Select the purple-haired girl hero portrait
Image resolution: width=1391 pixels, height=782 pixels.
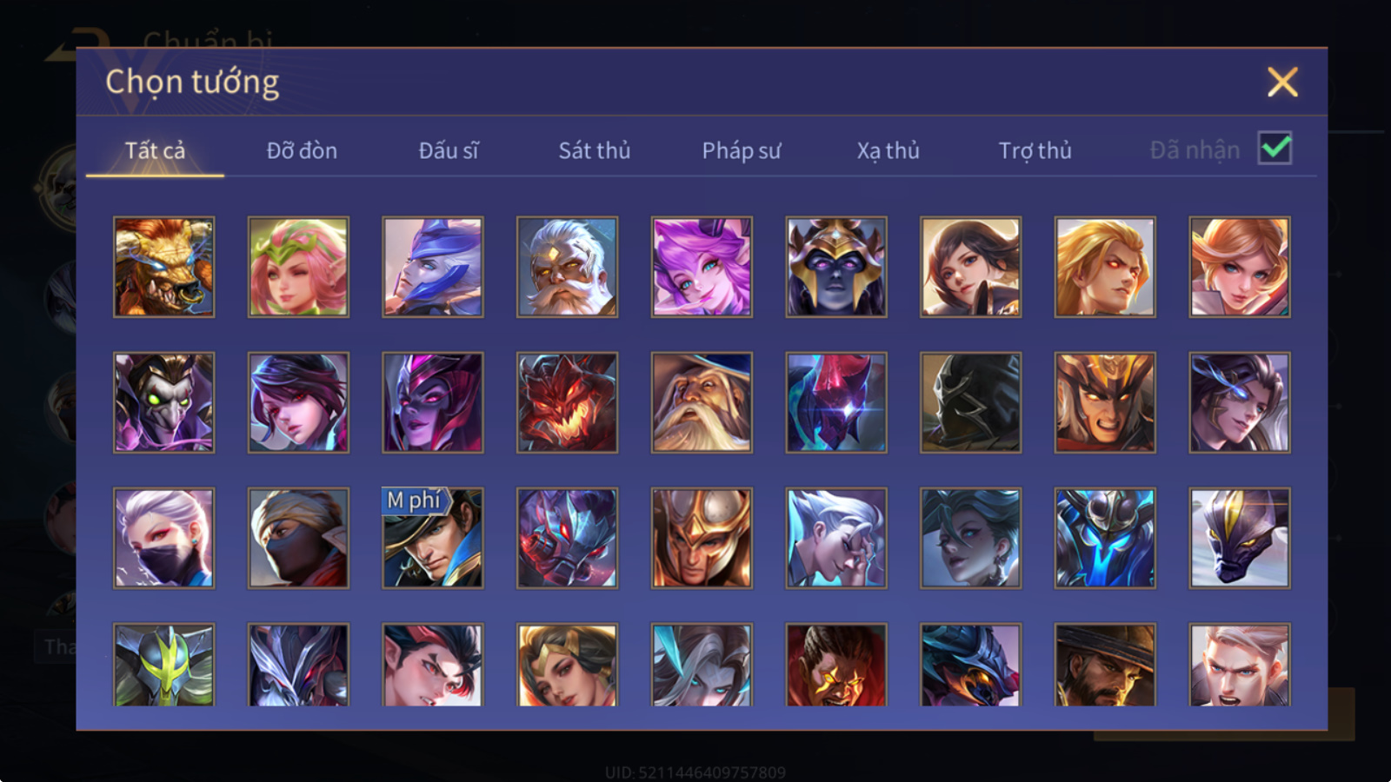(x=702, y=267)
